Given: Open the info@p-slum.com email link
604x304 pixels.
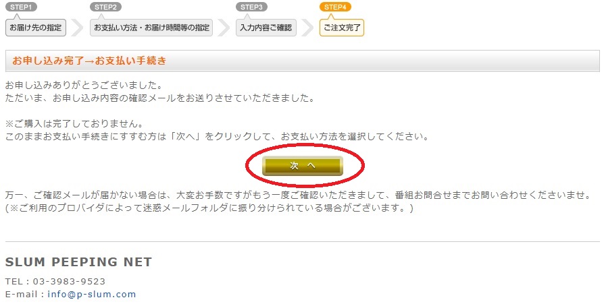Looking at the screenshot, I should [92, 295].
